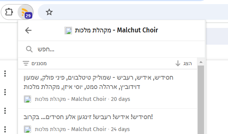Open the bottommost three-dot menu on the left edge
This screenshot has width=228, height=134.
point(5,129)
